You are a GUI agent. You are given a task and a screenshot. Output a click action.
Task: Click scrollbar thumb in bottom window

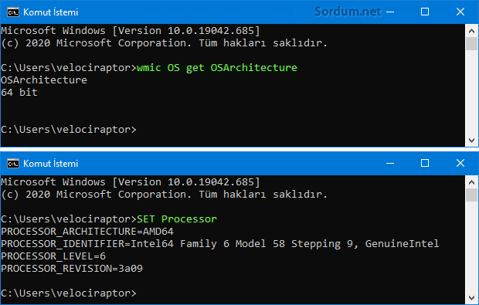tap(472, 195)
